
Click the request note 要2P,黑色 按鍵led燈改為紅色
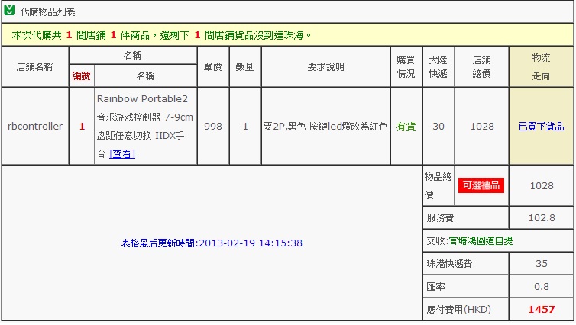[x=325, y=127]
